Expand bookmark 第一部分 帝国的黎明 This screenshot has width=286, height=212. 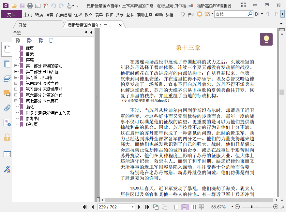[x=16, y=66]
